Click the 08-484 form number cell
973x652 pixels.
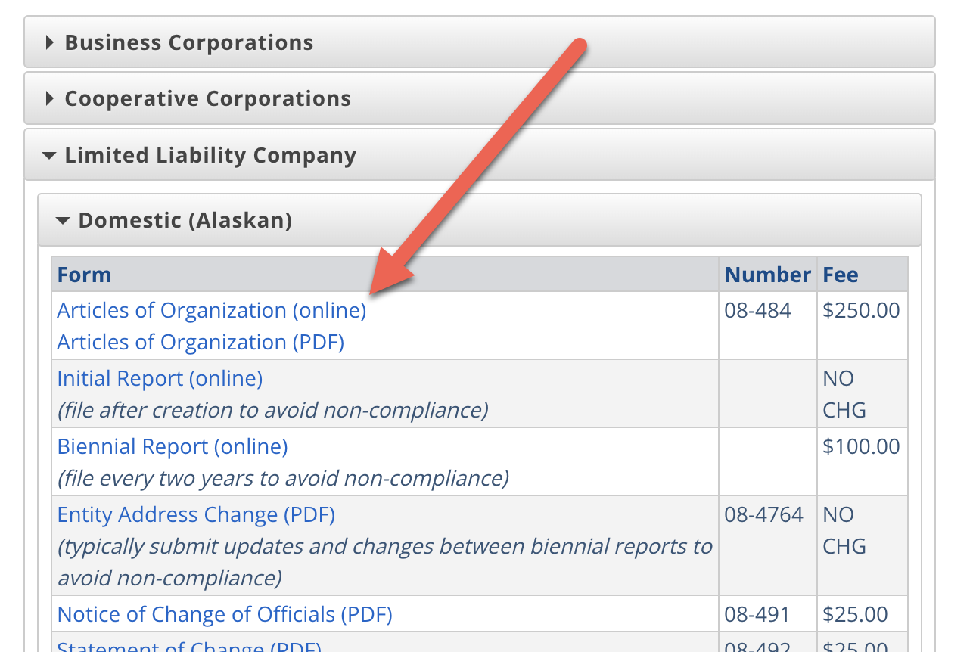pyautogui.click(x=757, y=311)
